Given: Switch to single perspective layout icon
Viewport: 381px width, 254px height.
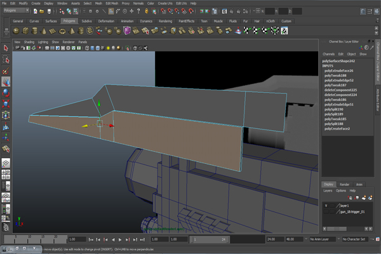Looking at the screenshot, I should 6,163.
